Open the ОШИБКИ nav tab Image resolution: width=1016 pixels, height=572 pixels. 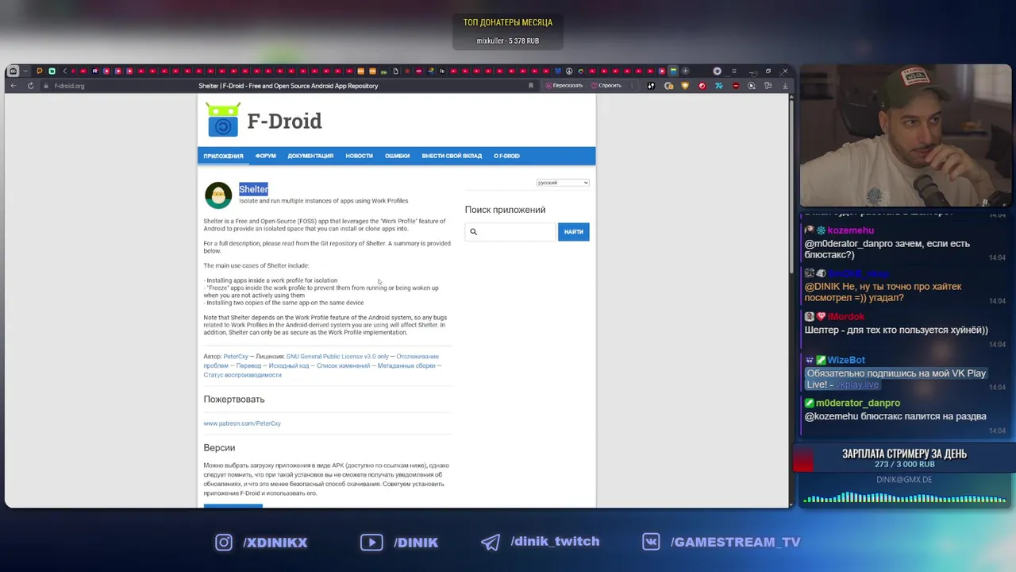398,156
